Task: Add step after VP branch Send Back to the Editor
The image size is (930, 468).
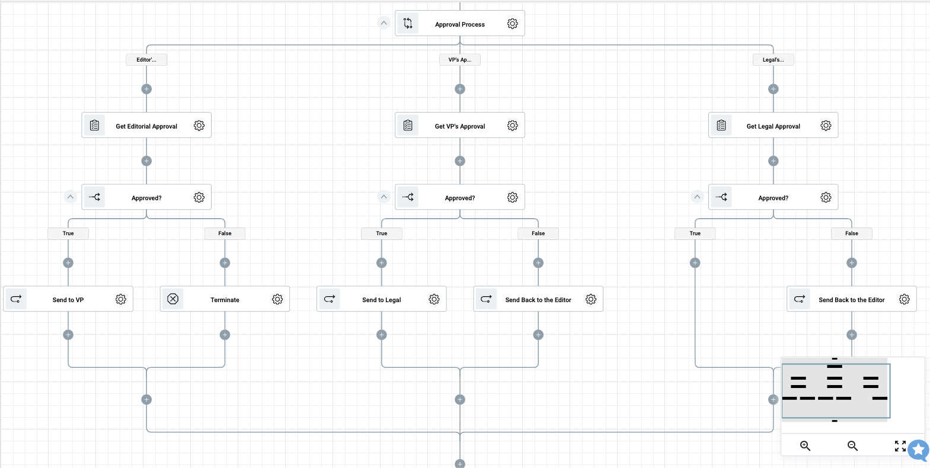Action: point(538,335)
